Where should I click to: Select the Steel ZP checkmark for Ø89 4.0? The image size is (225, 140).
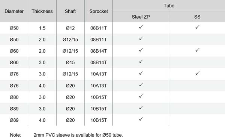pos(141,119)
